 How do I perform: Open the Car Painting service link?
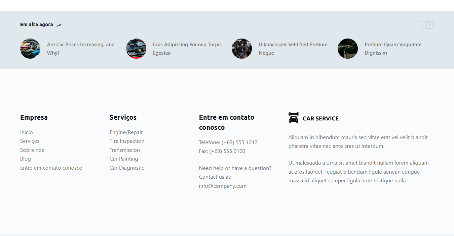[x=124, y=159]
